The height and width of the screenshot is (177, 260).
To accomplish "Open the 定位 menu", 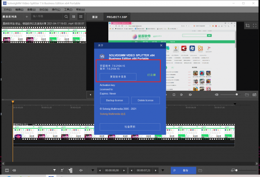I will 44,10.
